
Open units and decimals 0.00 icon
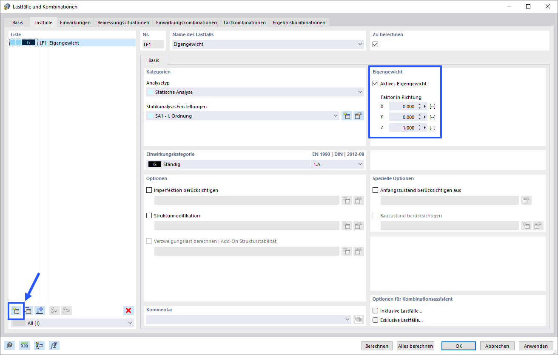point(24,346)
